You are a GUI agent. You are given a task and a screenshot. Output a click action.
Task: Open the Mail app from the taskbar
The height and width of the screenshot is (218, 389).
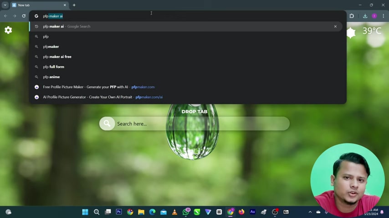(x=164, y=212)
